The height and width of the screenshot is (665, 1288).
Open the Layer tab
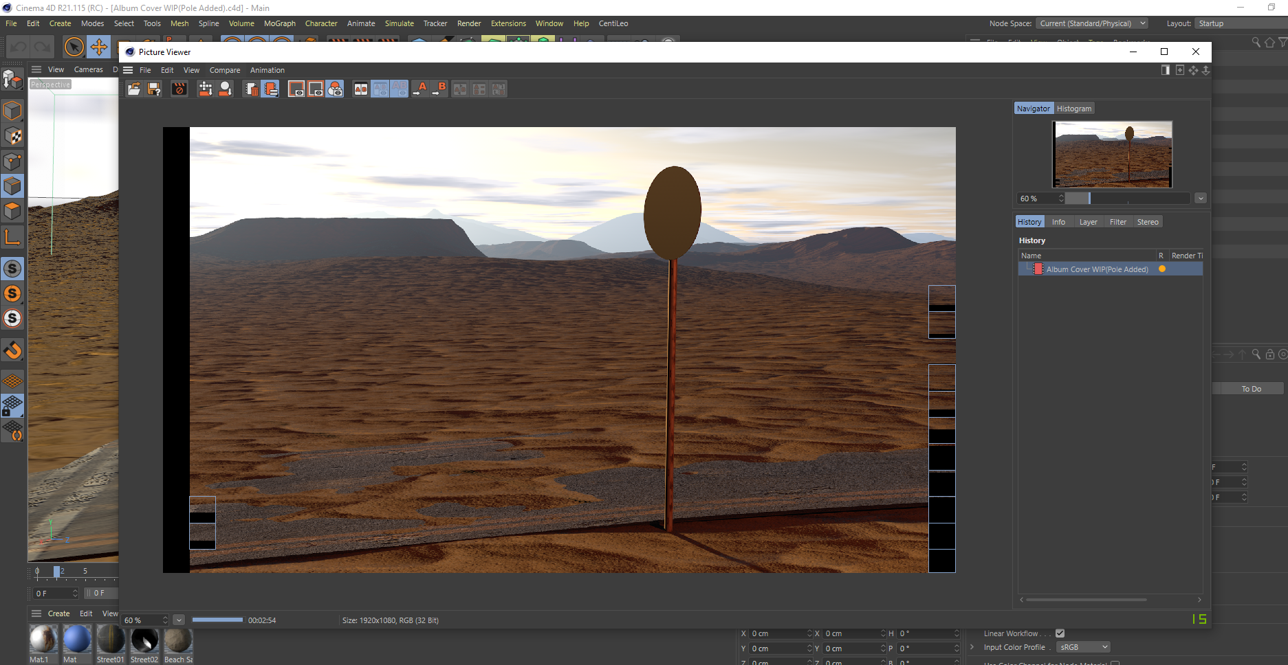[x=1088, y=222]
